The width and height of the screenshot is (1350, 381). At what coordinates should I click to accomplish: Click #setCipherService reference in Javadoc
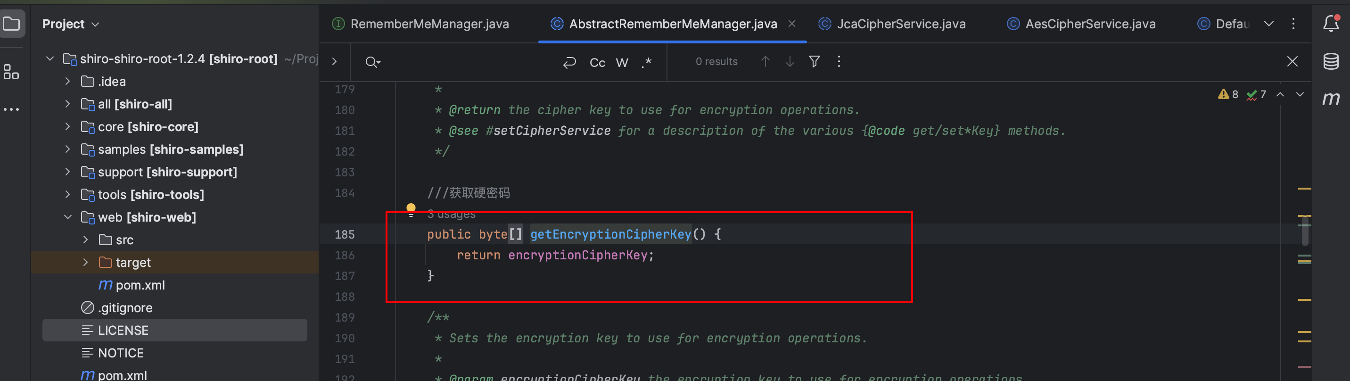click(x=548, y=131)
